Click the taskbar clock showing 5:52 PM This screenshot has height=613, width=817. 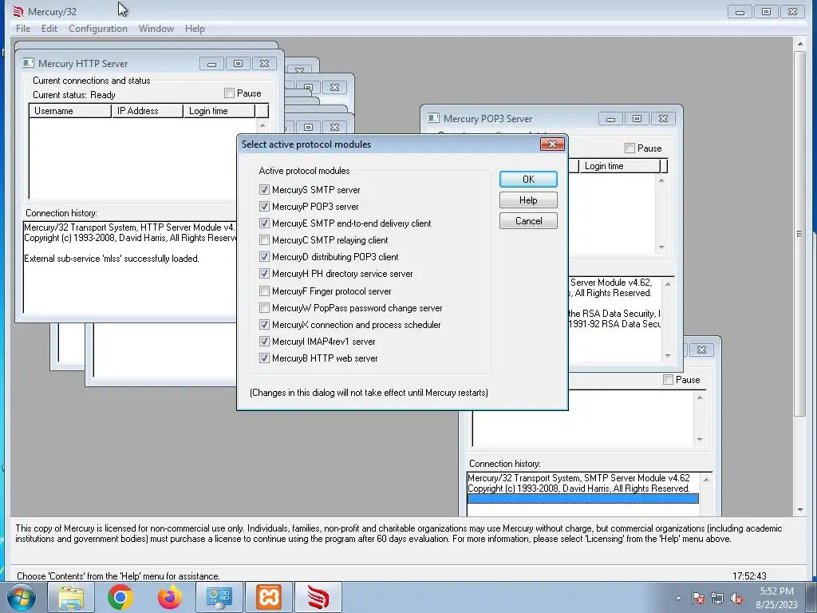(x=777, y=597)
